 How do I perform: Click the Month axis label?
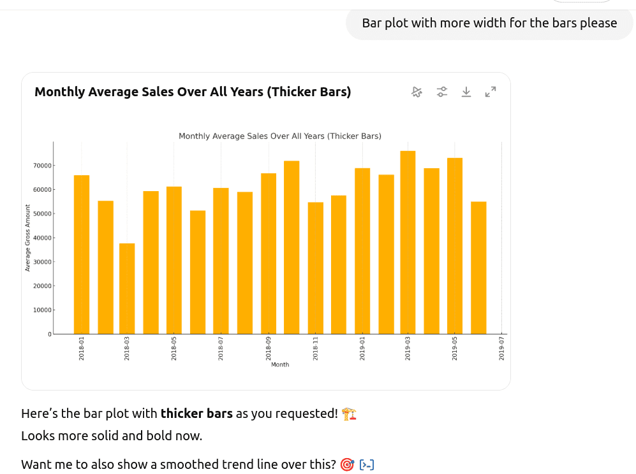click(279, 364)
